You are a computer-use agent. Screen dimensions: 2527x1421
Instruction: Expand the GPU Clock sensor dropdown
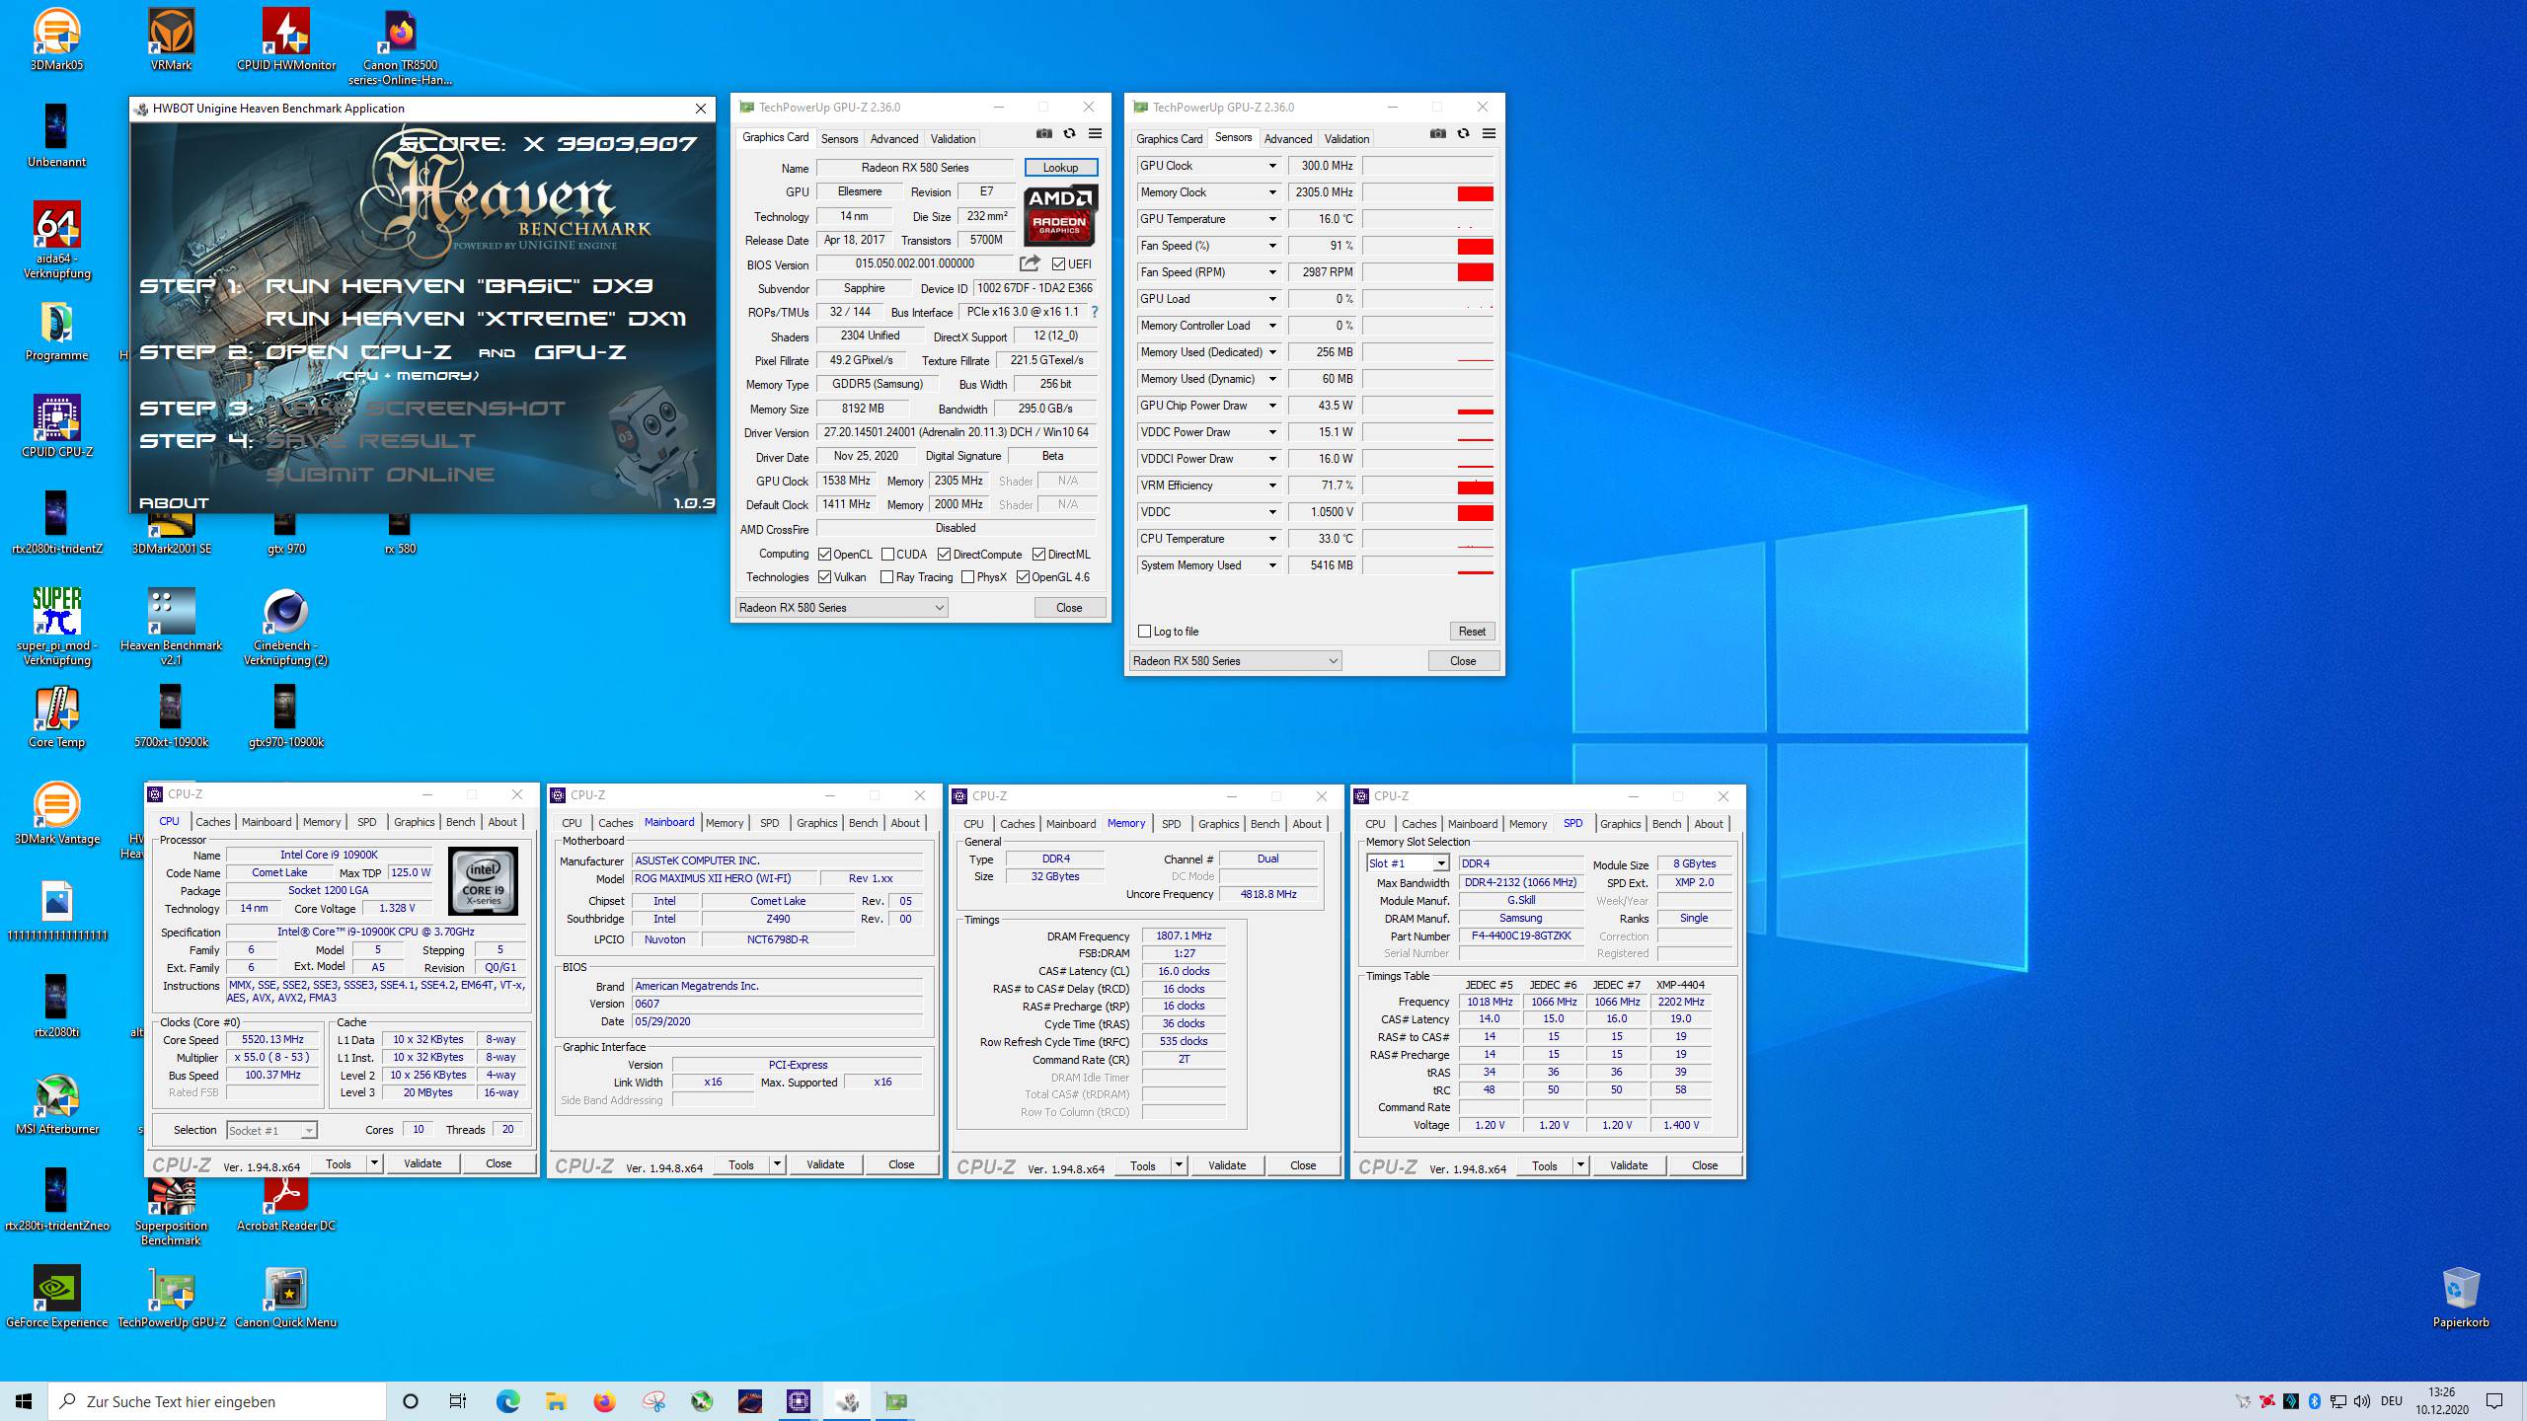pyautogui.click(x=1272, y=166)
